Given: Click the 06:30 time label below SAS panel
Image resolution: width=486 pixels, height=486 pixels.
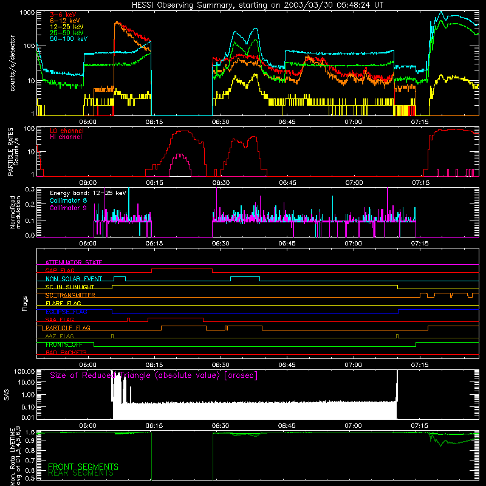Looking at the screenshot, I should [221, 426].
